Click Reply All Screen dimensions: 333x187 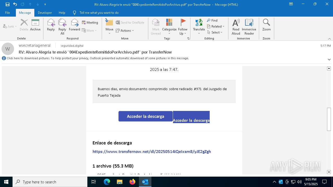(x=62, y=27)
